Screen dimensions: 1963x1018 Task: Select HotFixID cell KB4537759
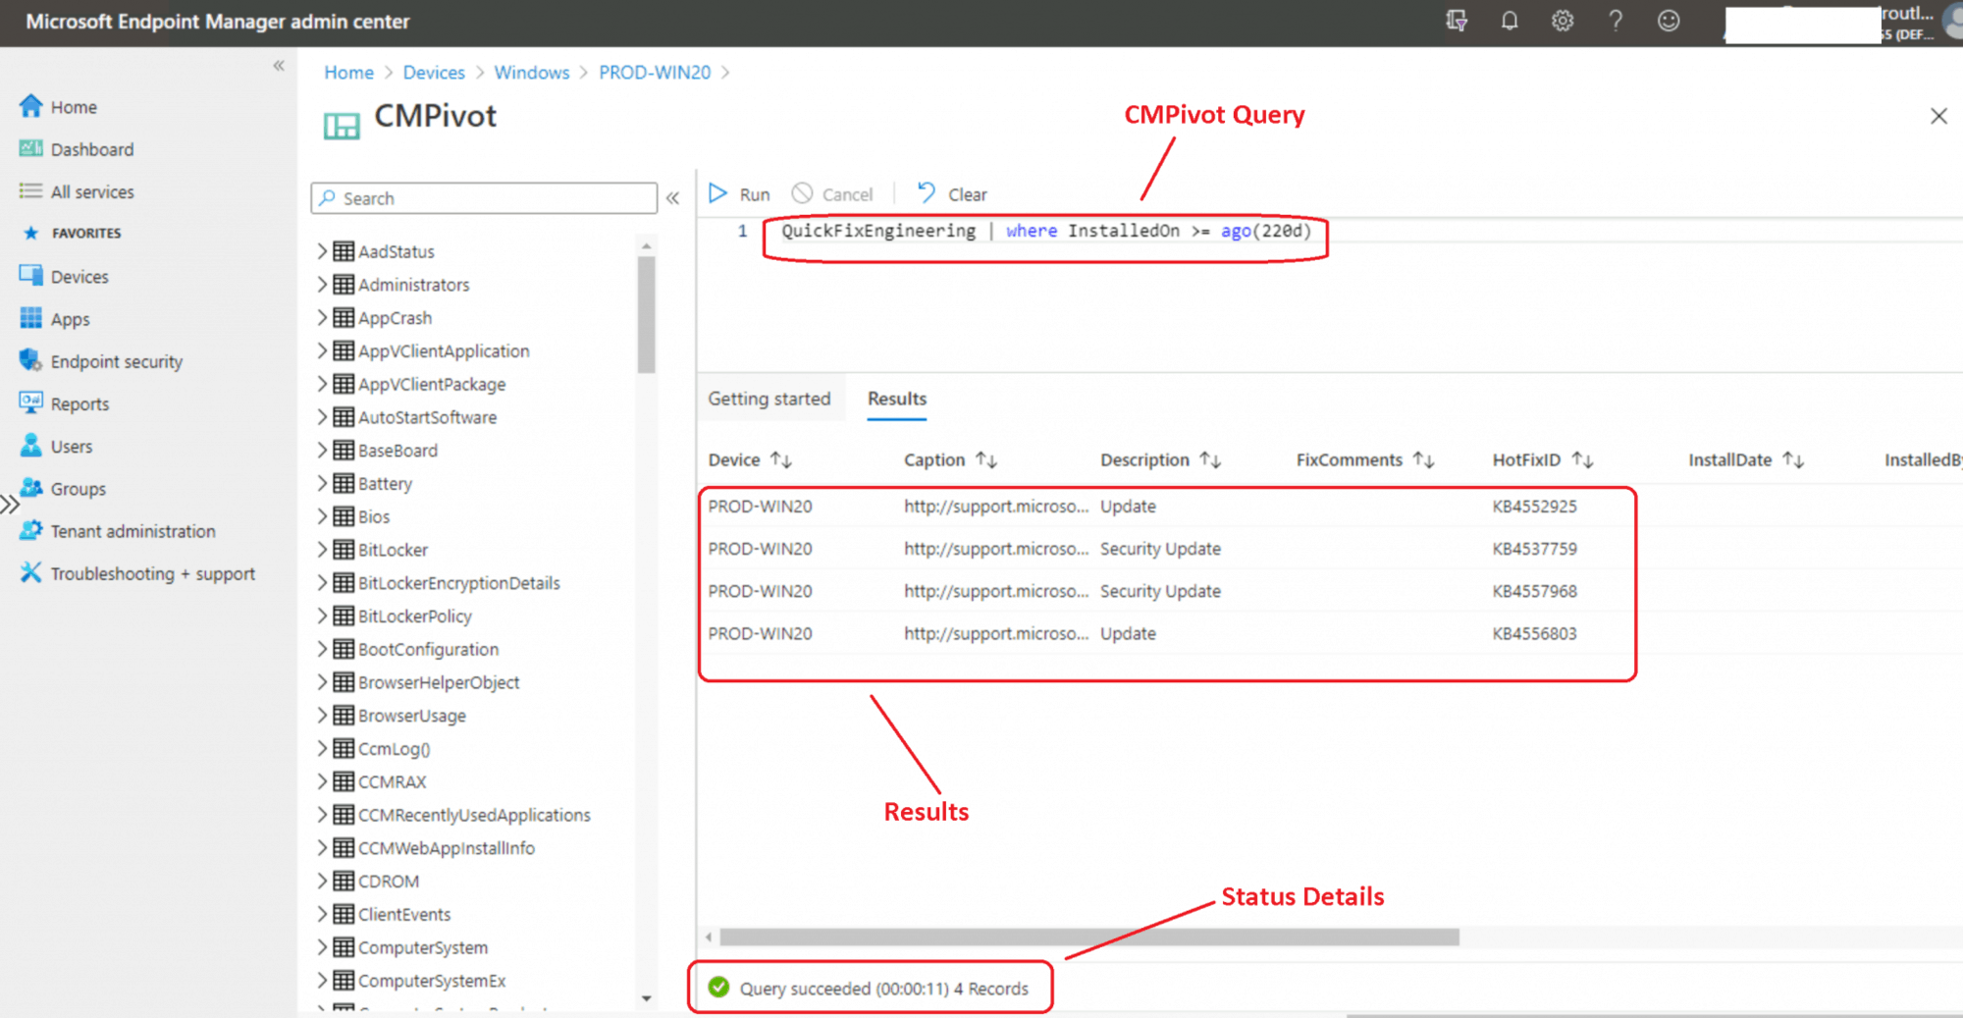(x=1535, y=549)
